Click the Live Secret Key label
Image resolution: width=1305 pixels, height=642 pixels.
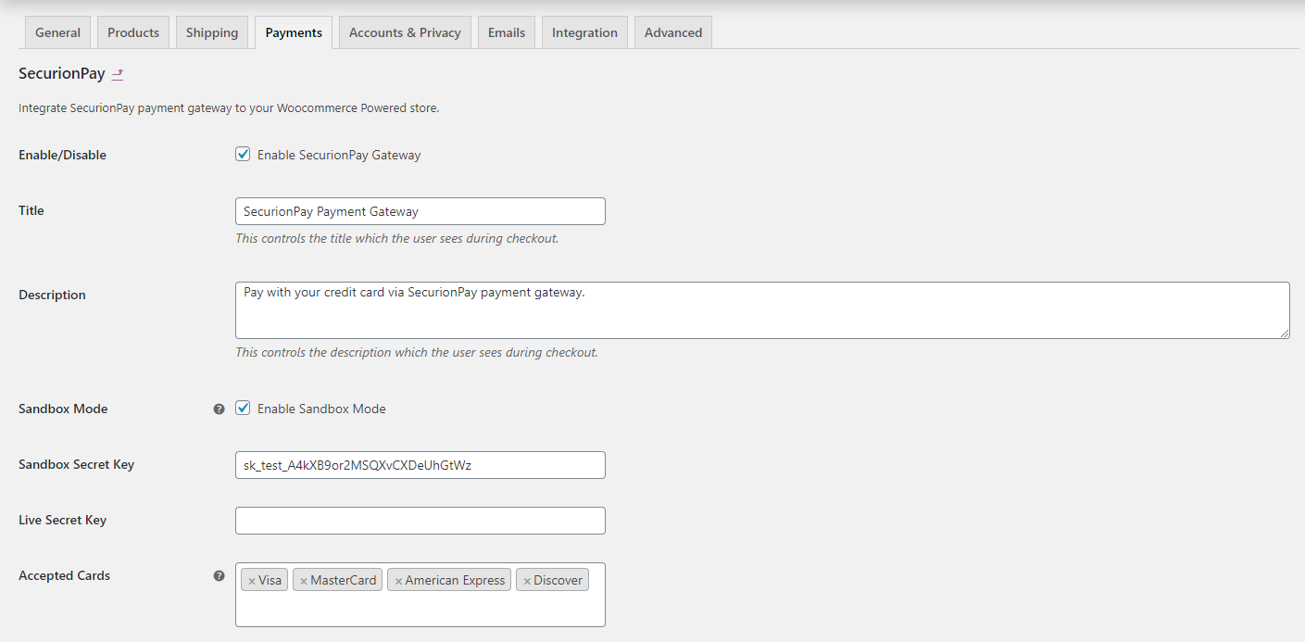[62, 520]
